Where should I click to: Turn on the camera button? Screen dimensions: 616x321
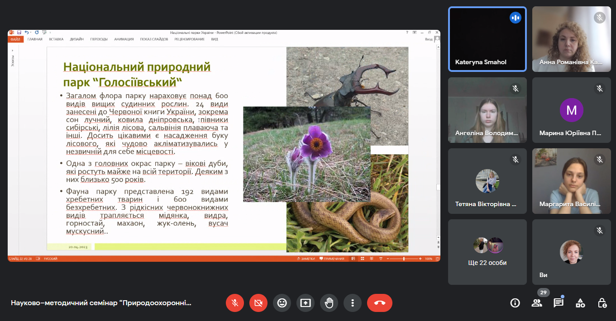tap(258, 303)
